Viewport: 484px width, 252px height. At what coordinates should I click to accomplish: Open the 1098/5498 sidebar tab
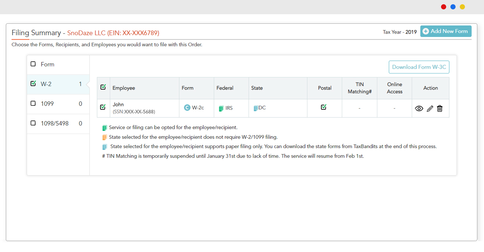(57, 123)
